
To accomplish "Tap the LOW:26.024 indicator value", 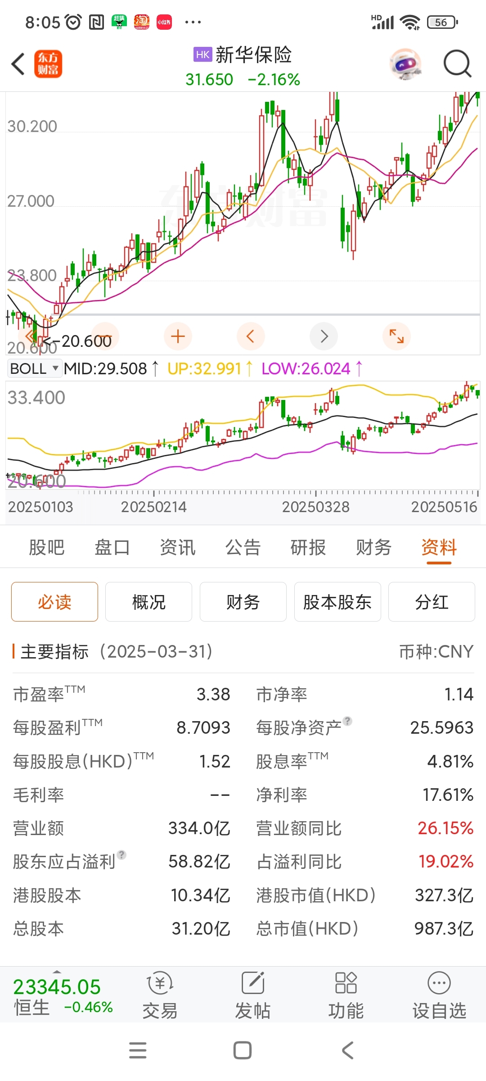I will (312, 368).
